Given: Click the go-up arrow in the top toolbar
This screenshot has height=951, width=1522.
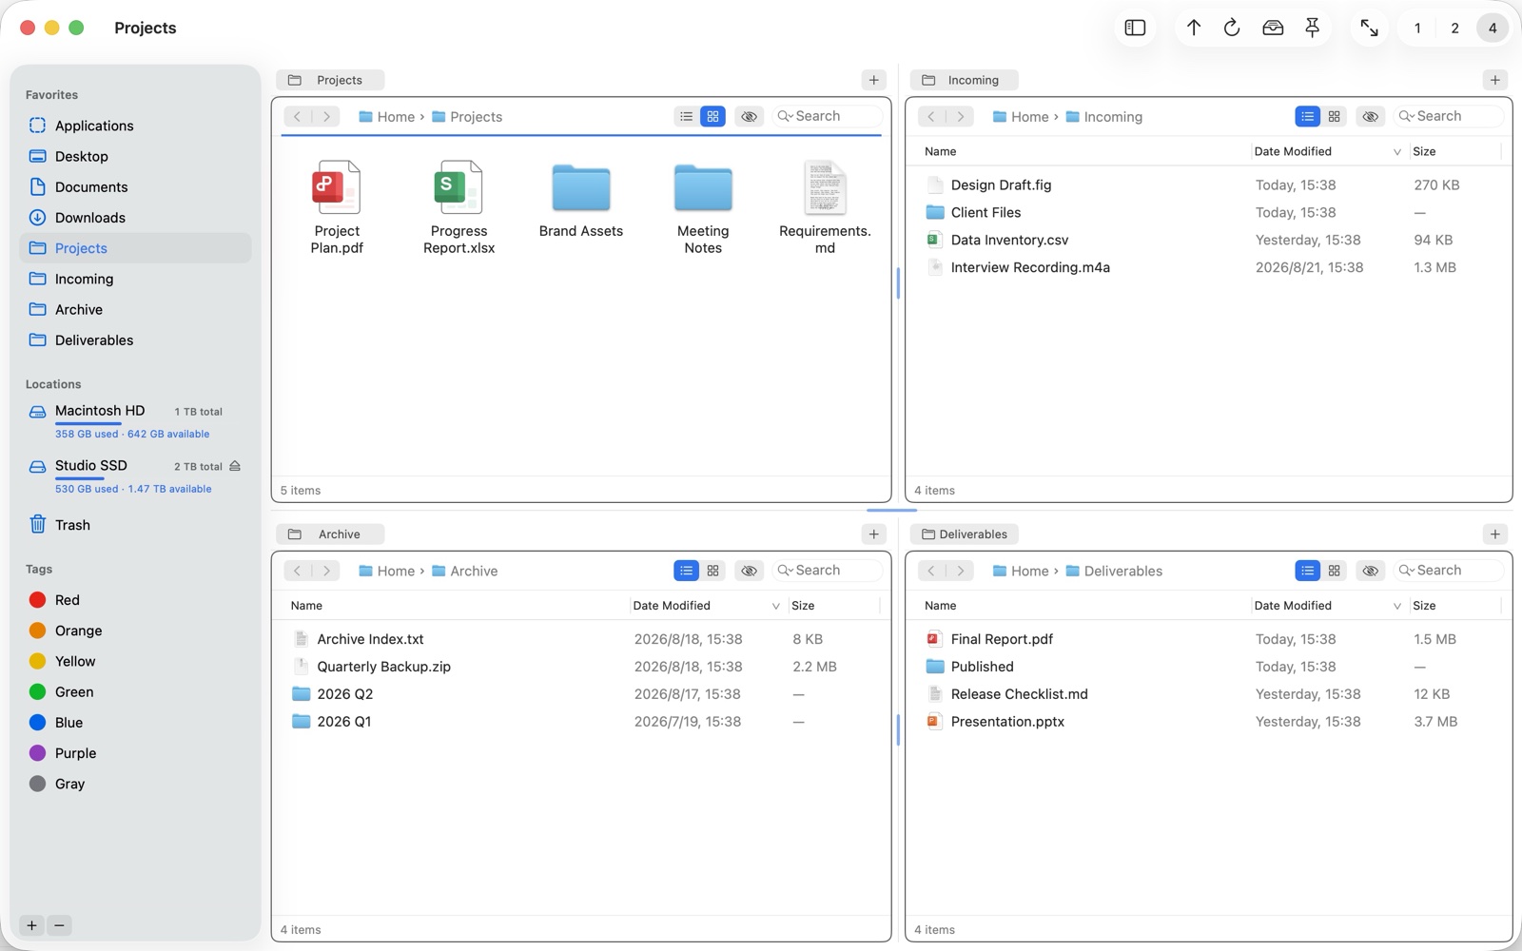Looking at the screenshot, I should click(1194, 28).
